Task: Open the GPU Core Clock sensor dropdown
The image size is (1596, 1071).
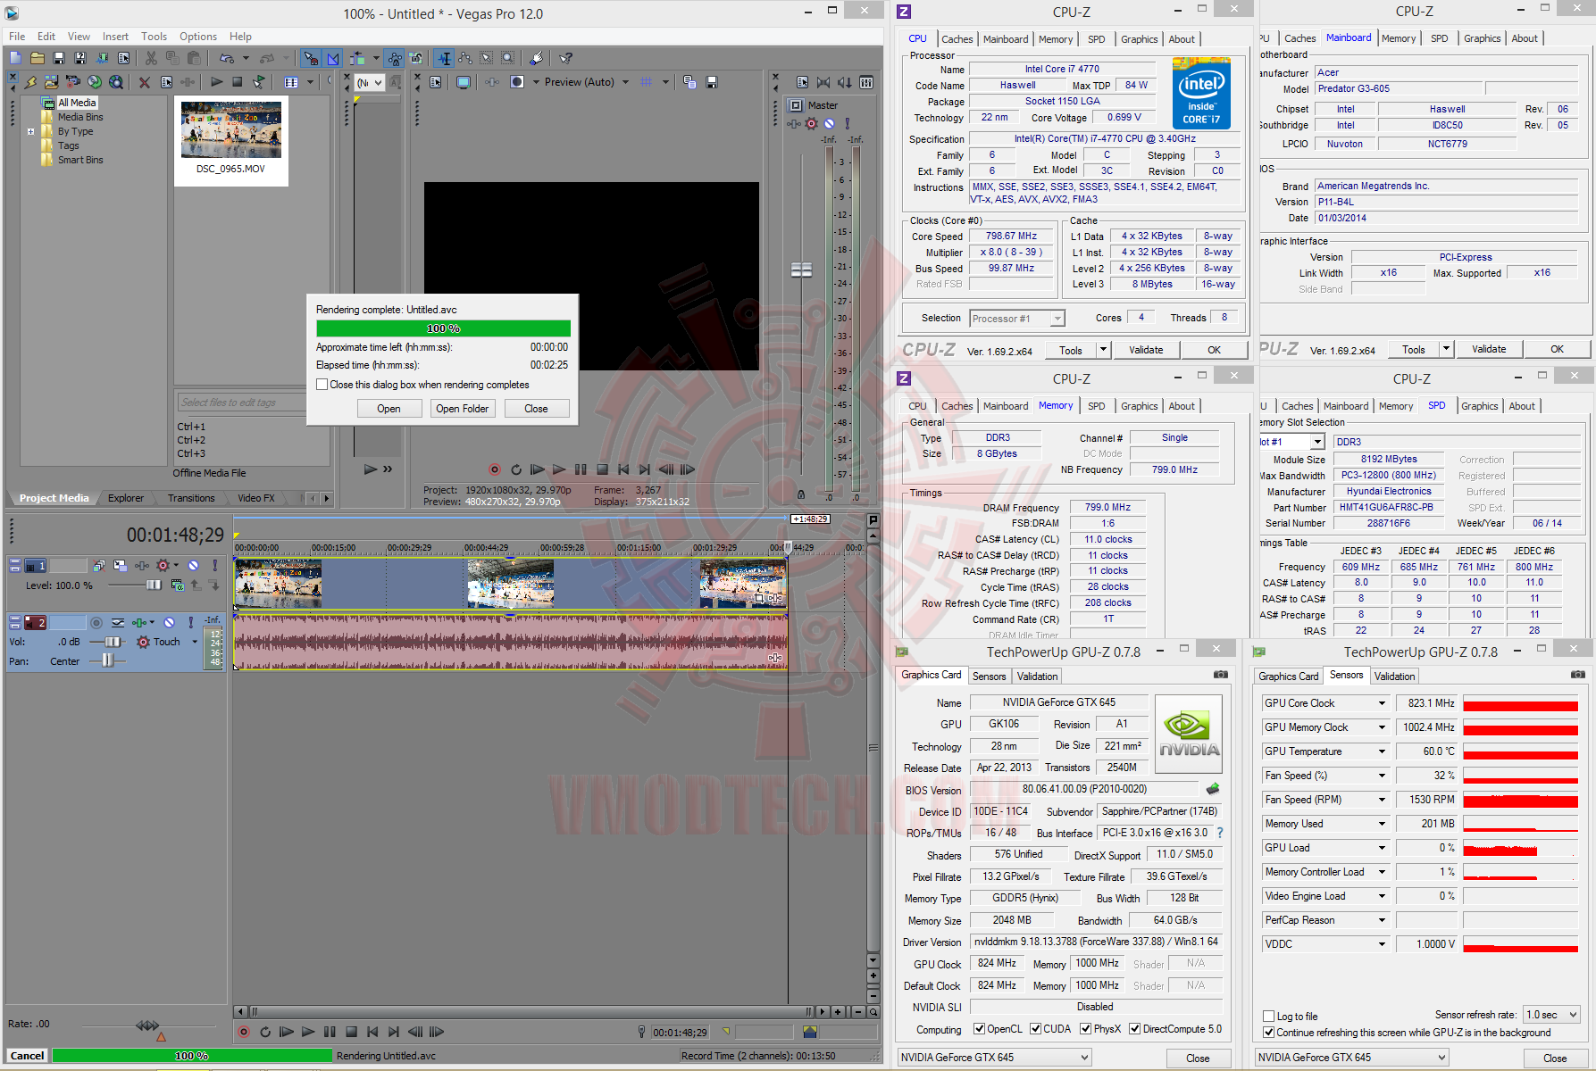Action: (x=1382, y=703)
